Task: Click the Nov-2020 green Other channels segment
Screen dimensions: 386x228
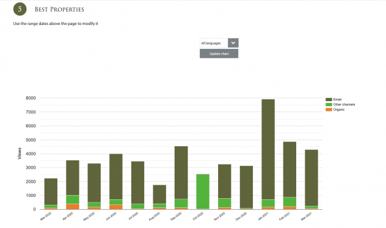Action: (225, 203)
